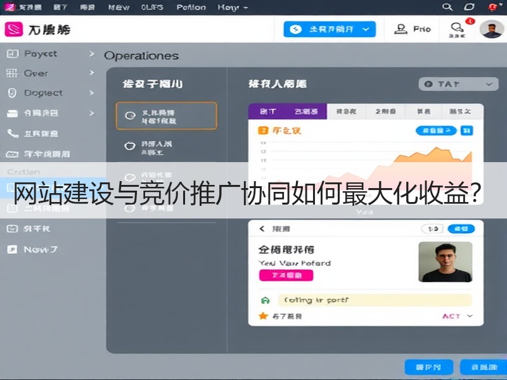507x380 pixels.
Task: Click the blue pill button above chart
Action: 436,130
